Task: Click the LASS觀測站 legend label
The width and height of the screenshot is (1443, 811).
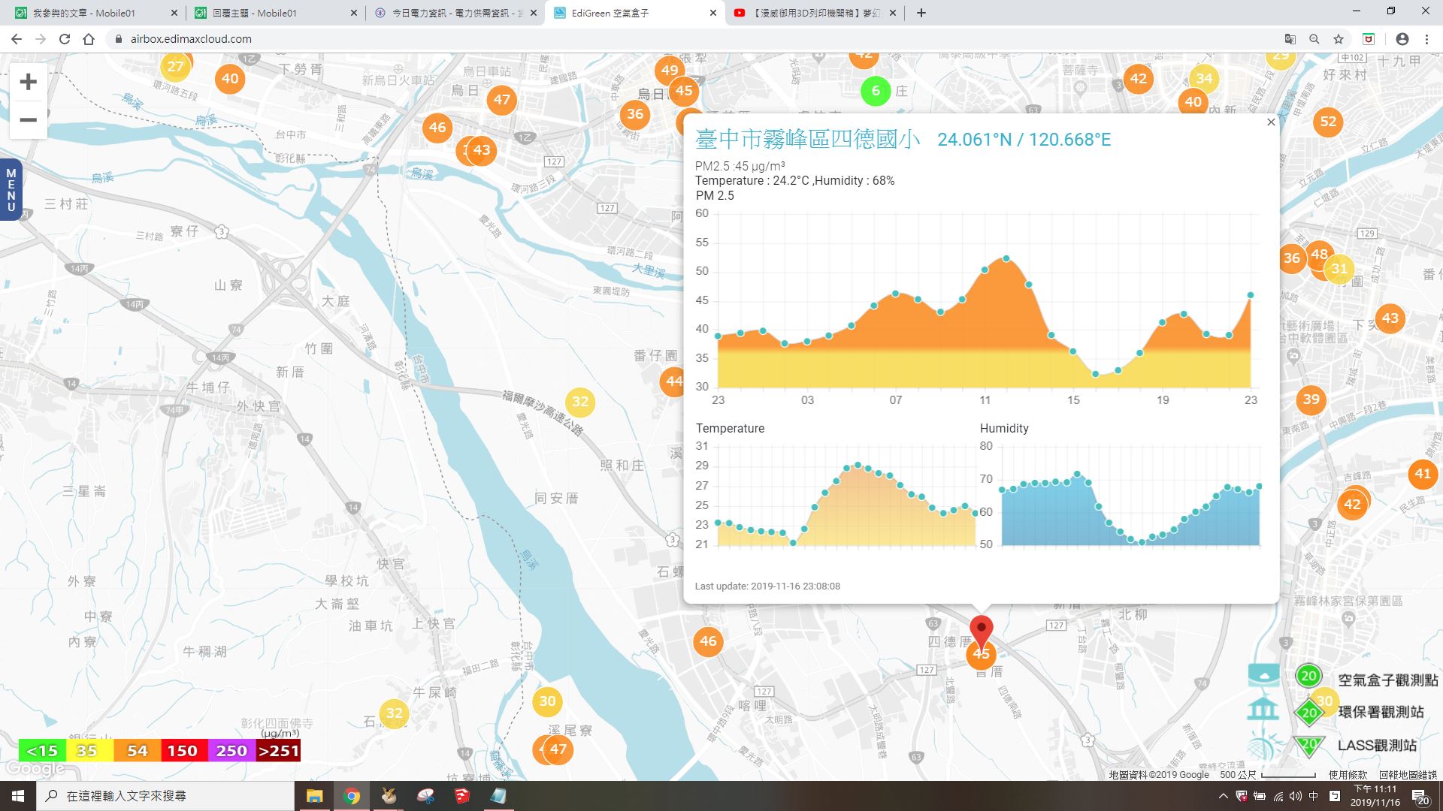Action: tap(1377, 746)
